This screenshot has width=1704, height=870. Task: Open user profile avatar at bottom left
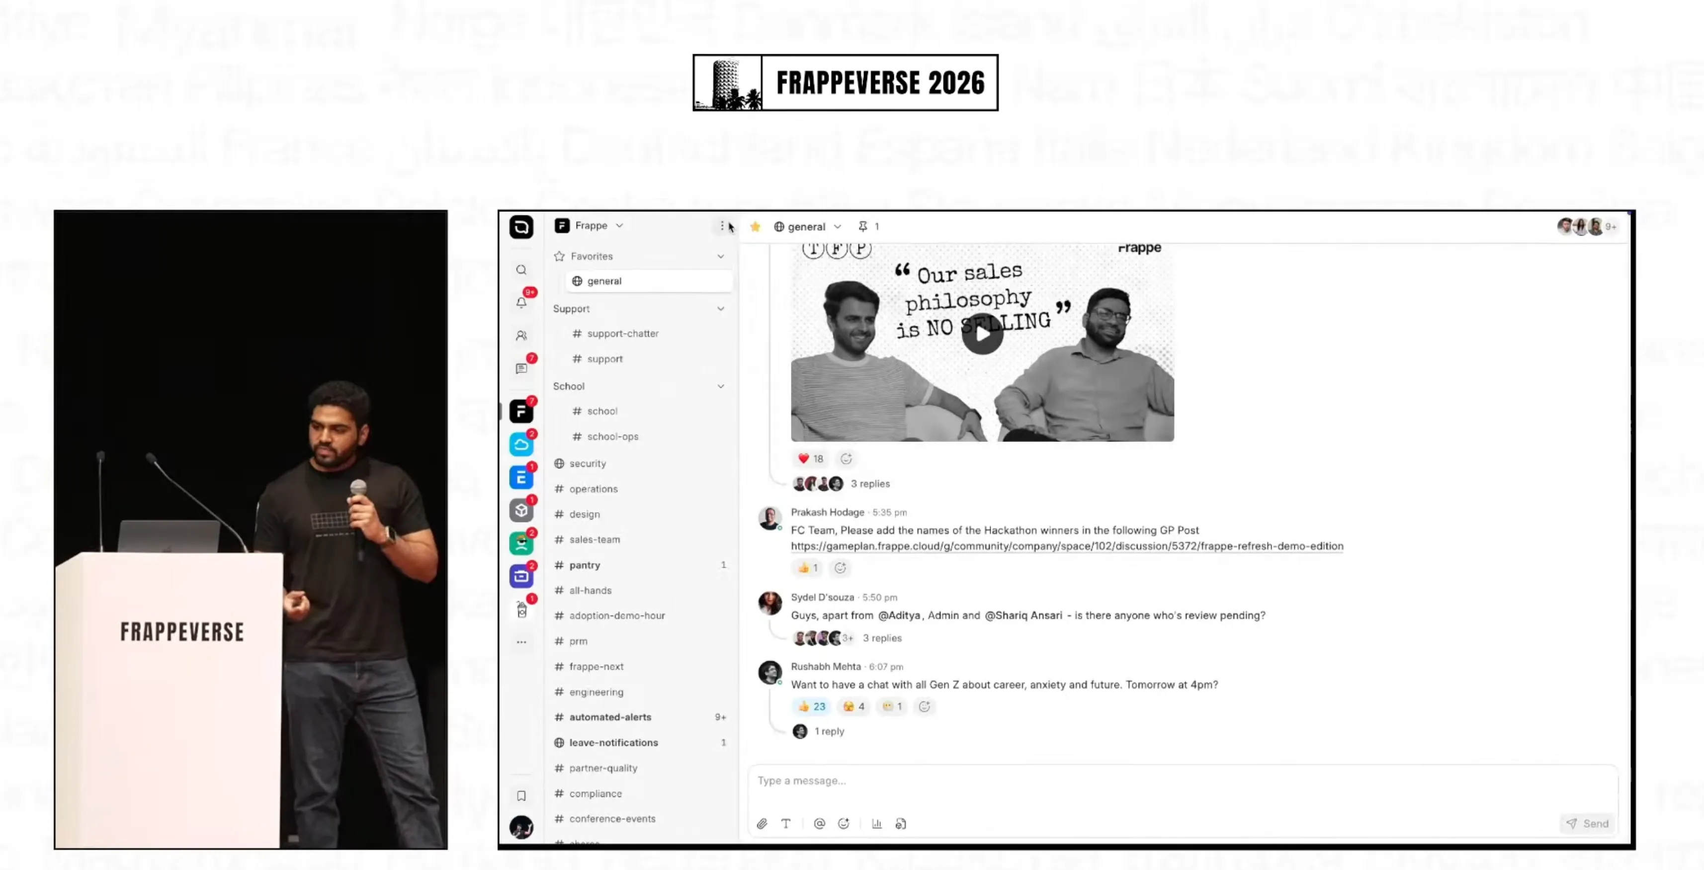(521, 828)
